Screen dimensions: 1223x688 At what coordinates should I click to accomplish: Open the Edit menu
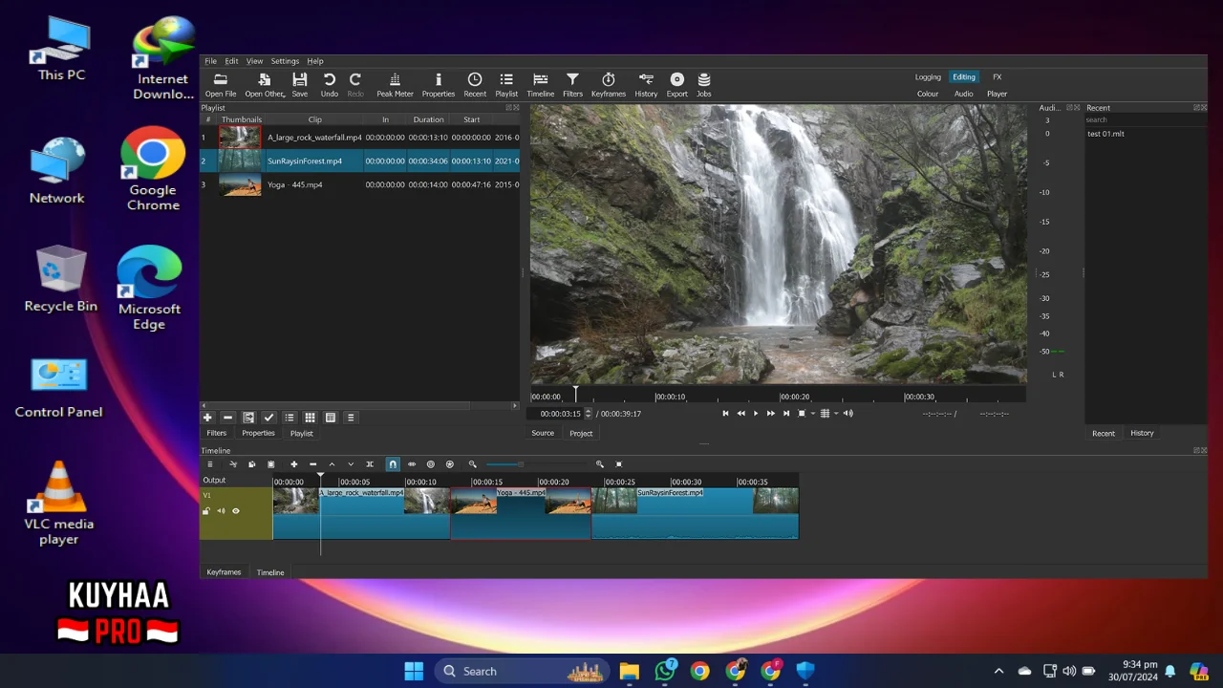(231, 61)
